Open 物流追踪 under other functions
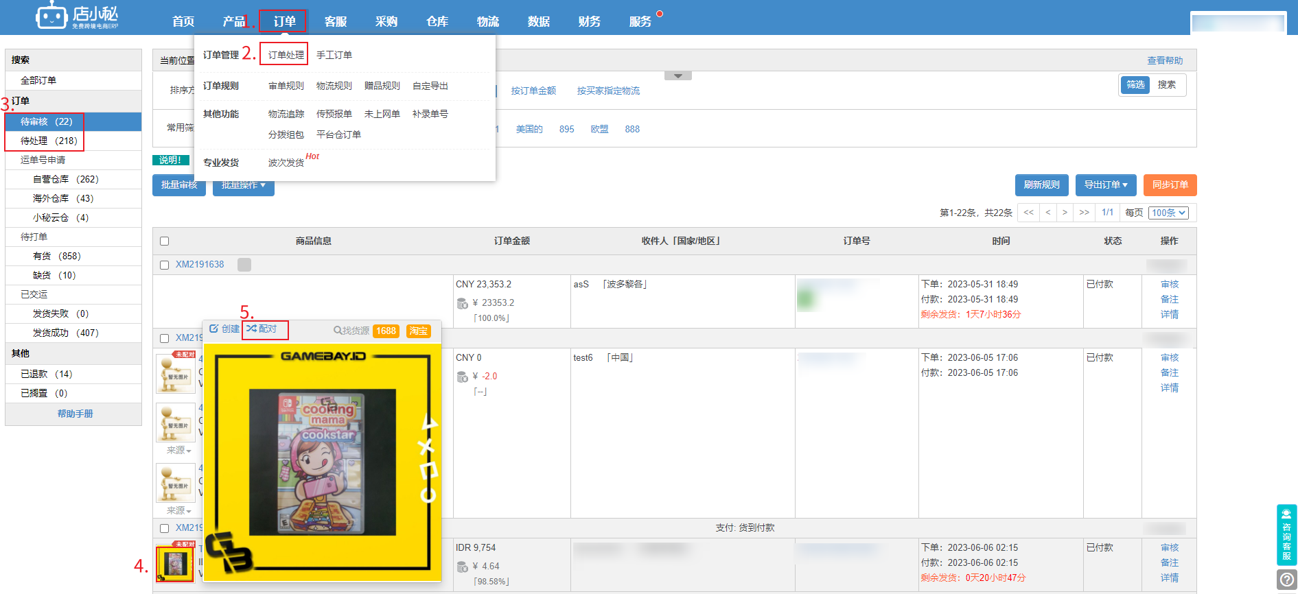 286,114
